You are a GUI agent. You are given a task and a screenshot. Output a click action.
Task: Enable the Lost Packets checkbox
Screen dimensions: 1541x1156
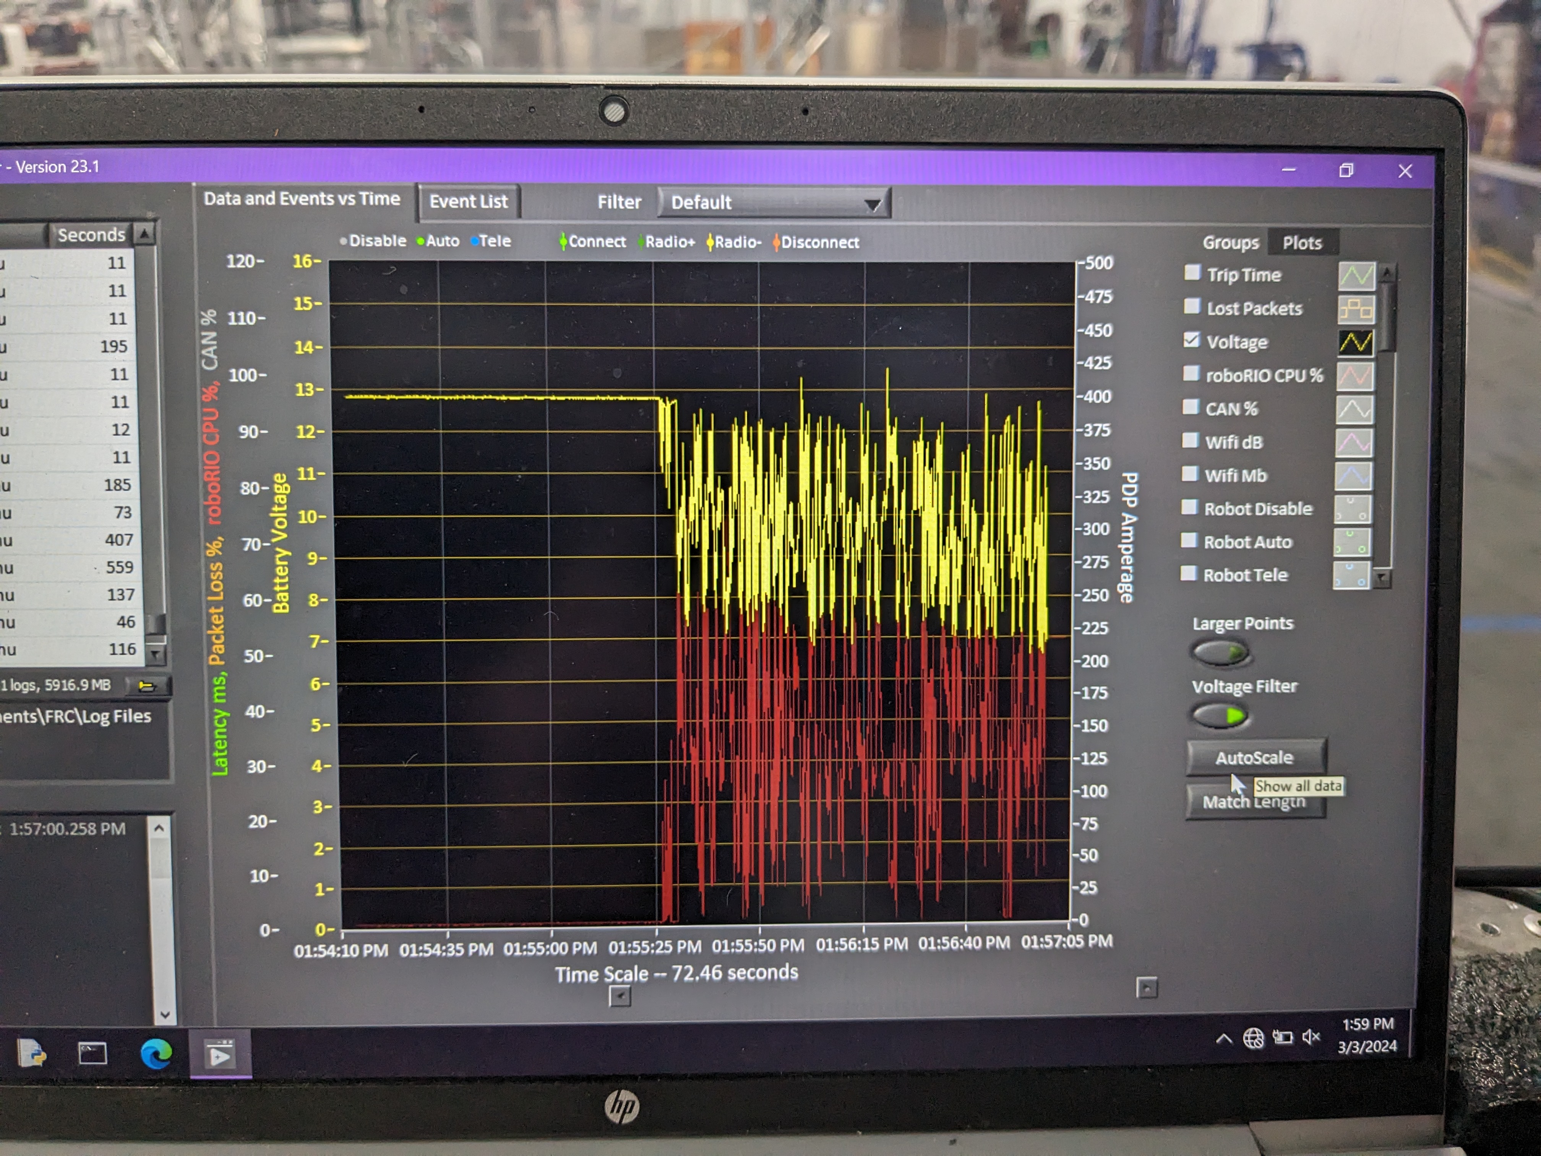click(x=1192, y=306)
